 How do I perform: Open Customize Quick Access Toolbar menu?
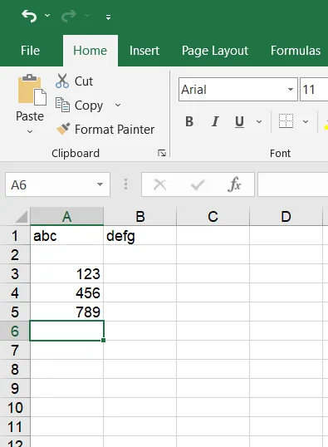[108, 17]
